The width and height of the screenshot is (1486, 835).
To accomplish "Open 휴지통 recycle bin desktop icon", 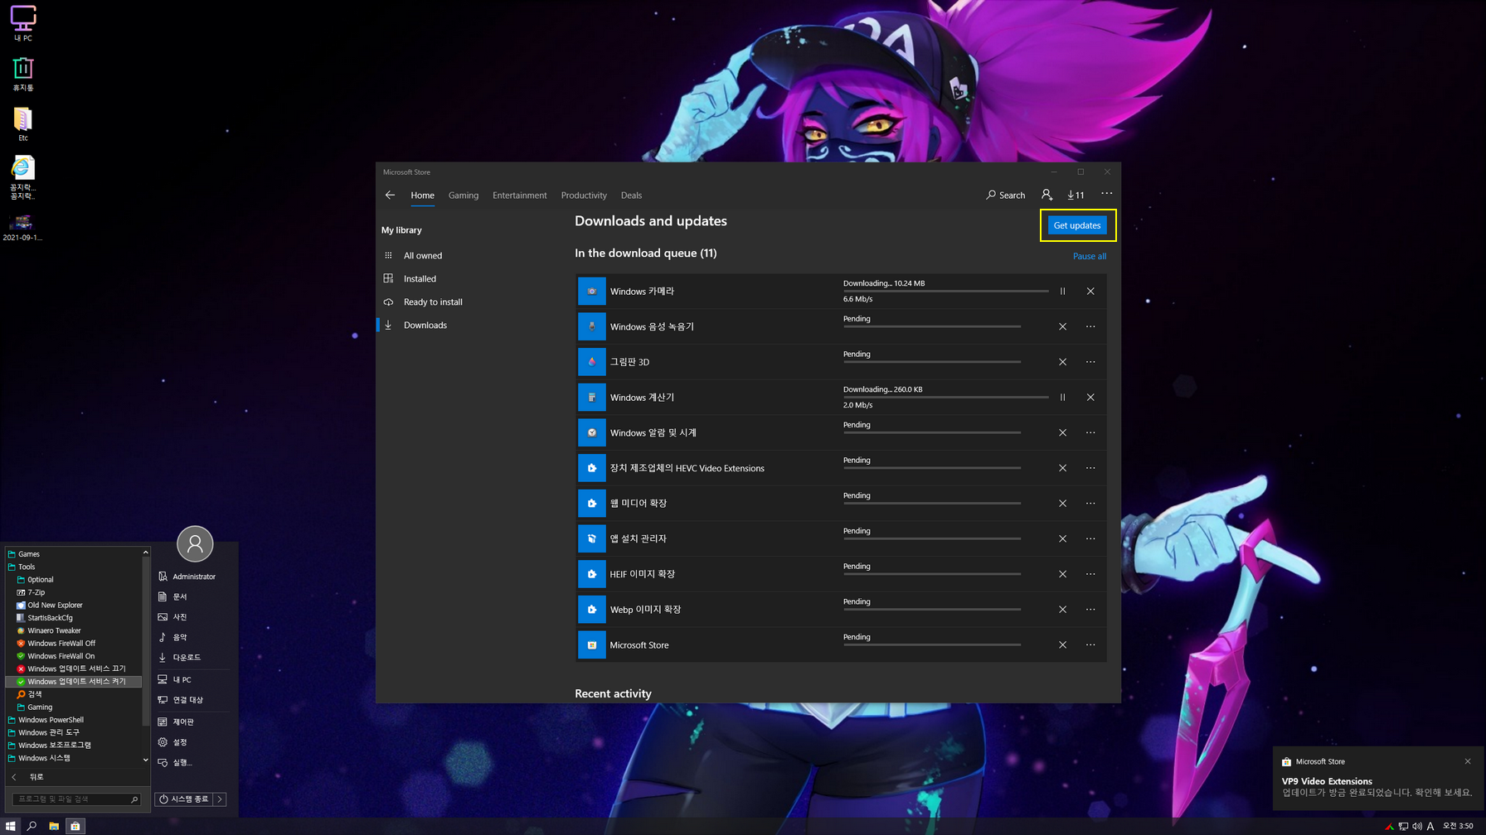I will pos(23,74).
